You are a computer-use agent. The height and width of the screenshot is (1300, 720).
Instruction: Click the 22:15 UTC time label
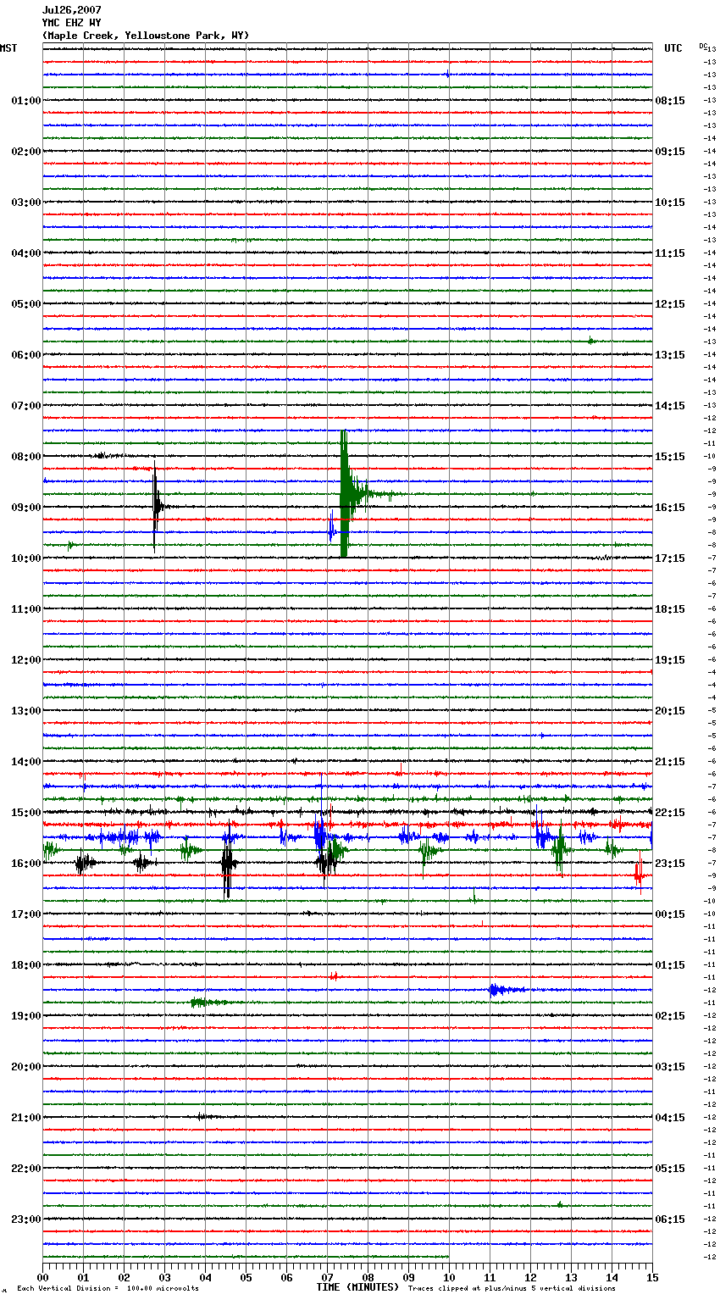pyautogui.click(x=670, y=813)
